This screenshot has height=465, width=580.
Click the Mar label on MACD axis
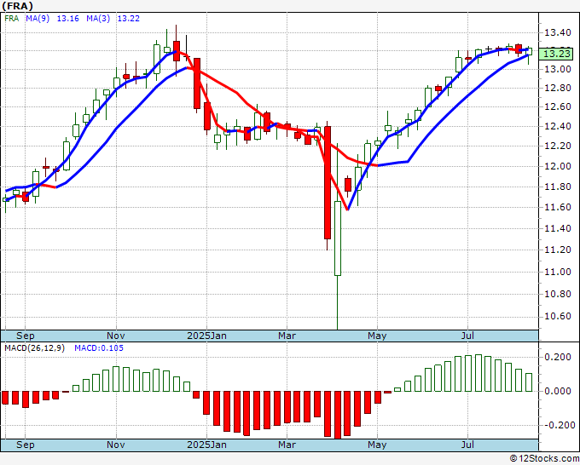tap(287, 445)
